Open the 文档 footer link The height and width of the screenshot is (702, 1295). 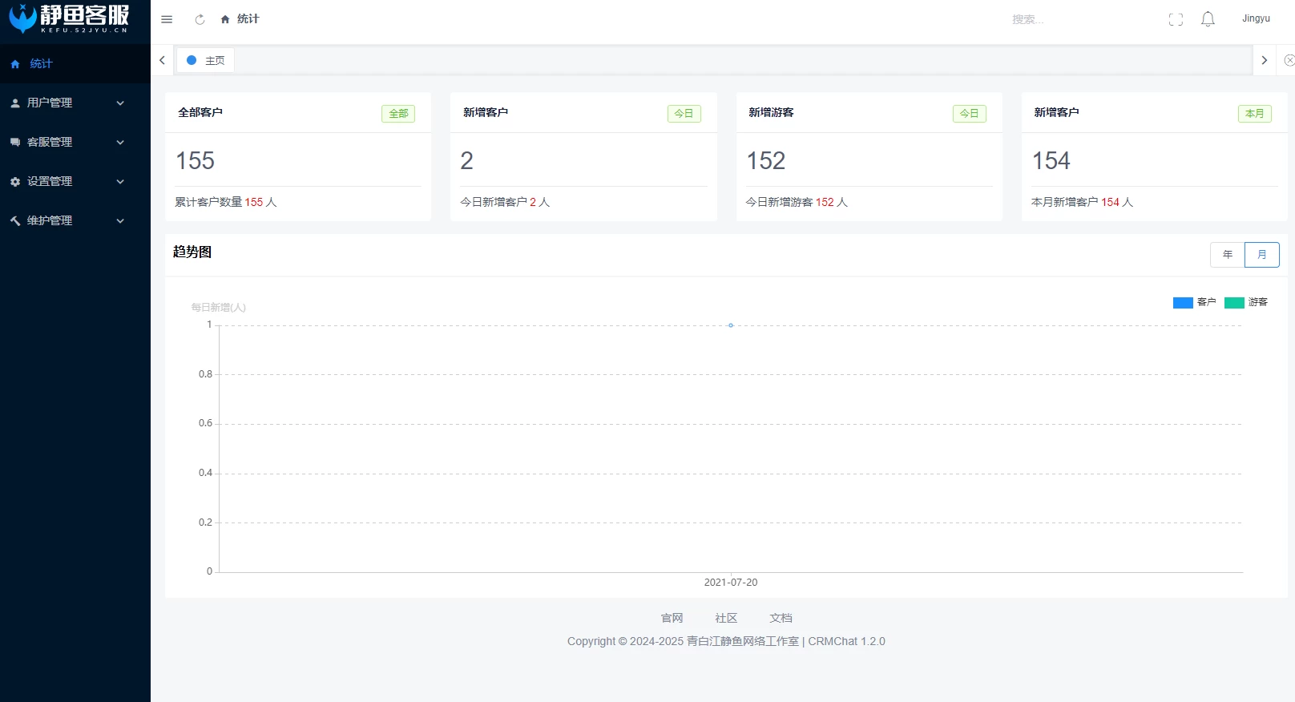[781, 618]
